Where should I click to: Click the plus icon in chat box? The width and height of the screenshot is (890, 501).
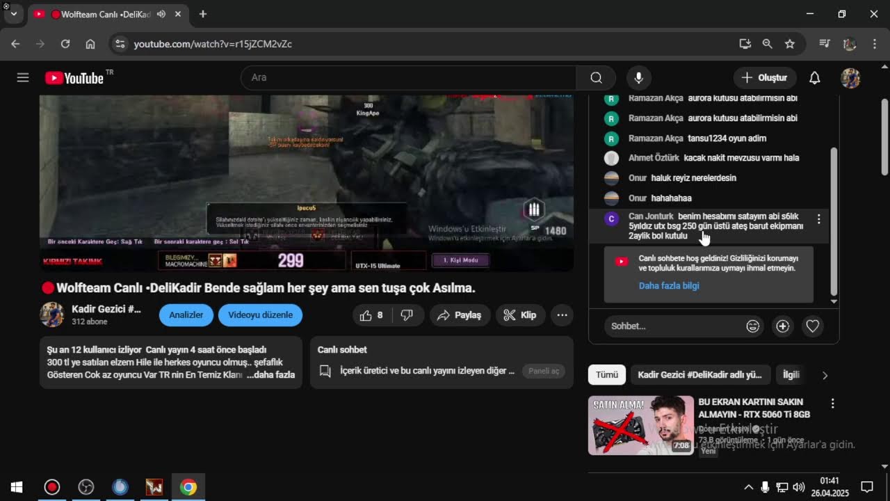[x=783, y=326]
